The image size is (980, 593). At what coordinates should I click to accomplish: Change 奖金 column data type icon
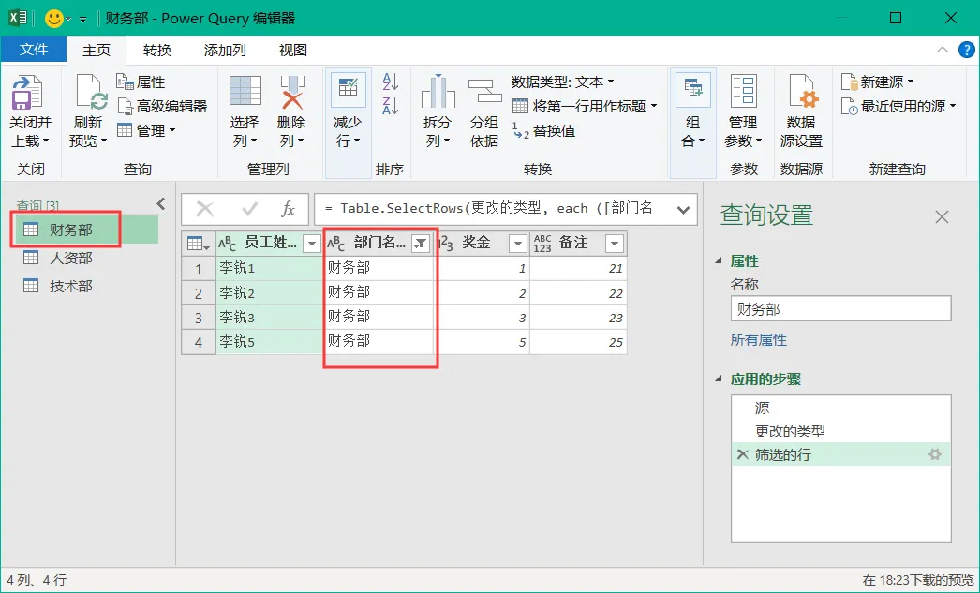446,243
